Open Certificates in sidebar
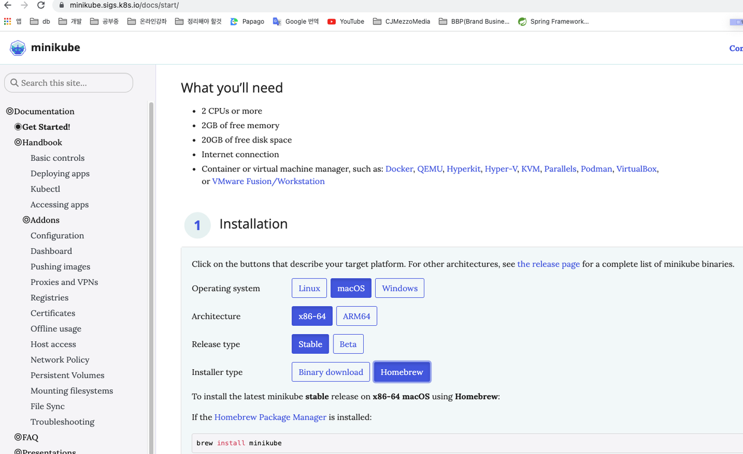Image resolution: width=743 pixels, height=454 pixels. (x=53, y=313)
